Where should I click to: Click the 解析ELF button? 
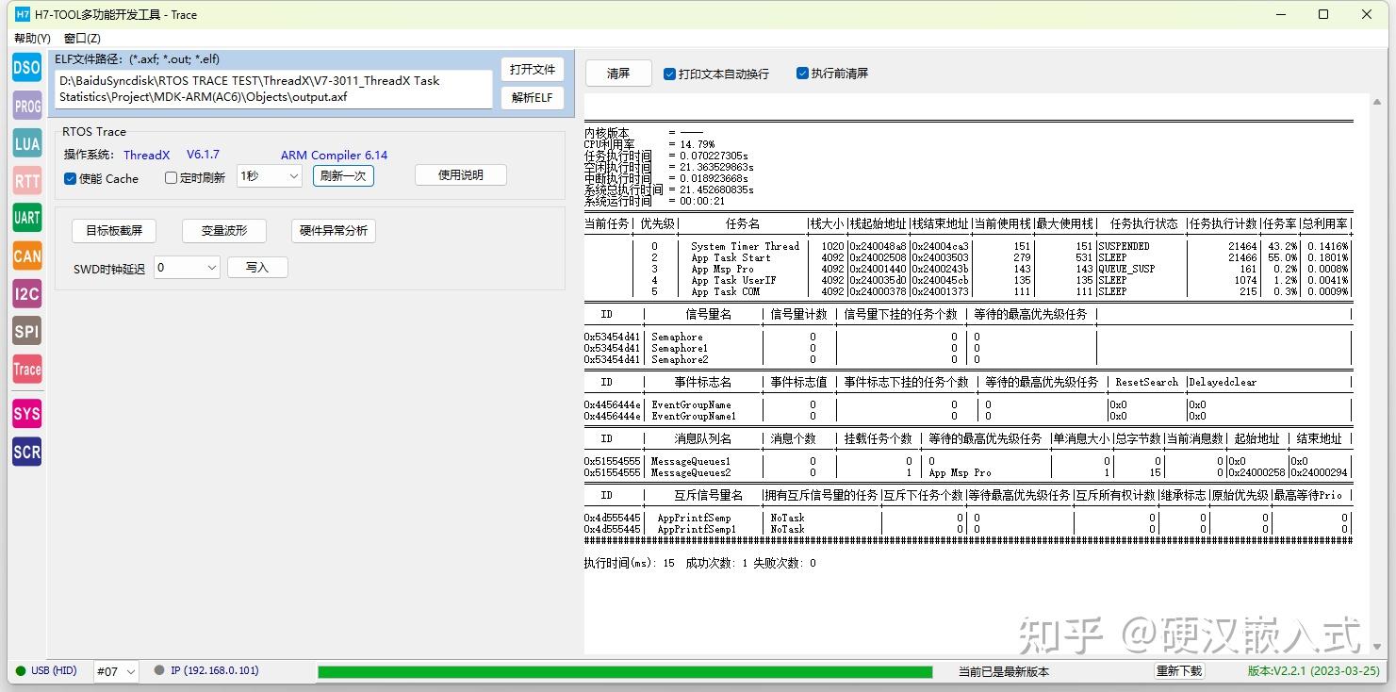tap(533, 97)
